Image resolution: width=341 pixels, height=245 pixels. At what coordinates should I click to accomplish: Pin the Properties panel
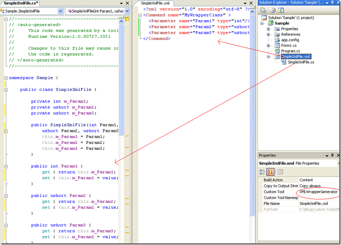(332, 155)
